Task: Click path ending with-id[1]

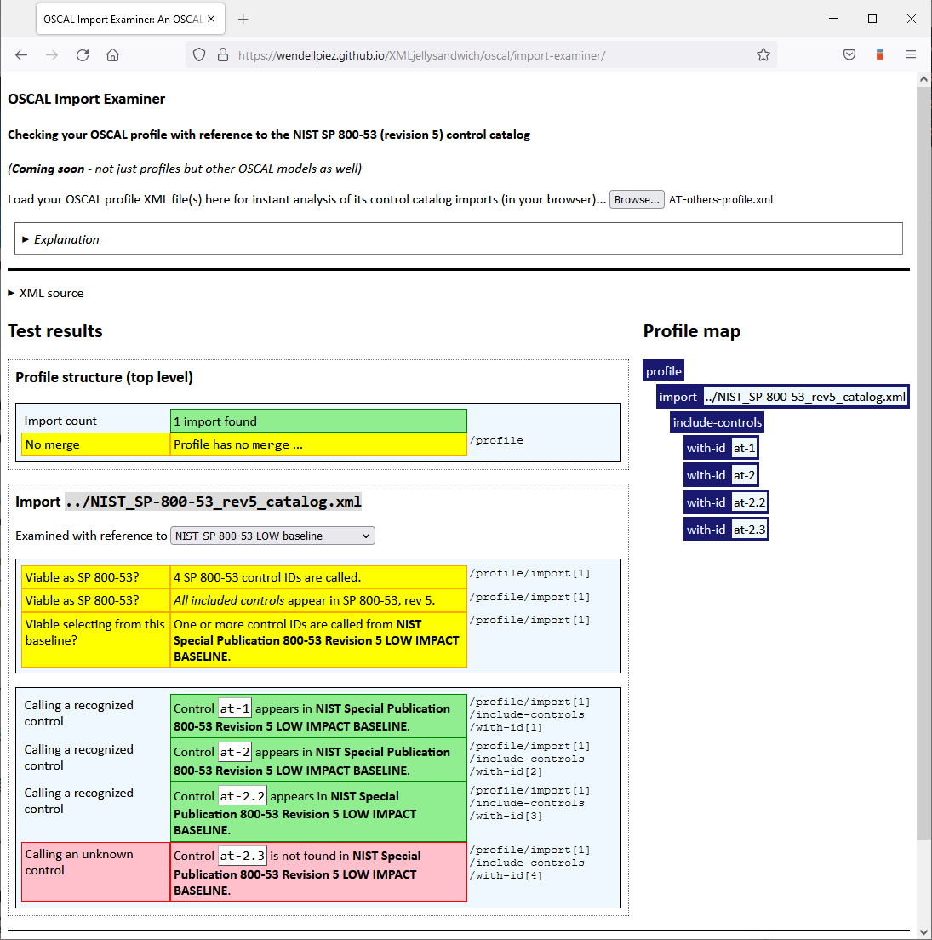Action: click(x=529, y=714)
